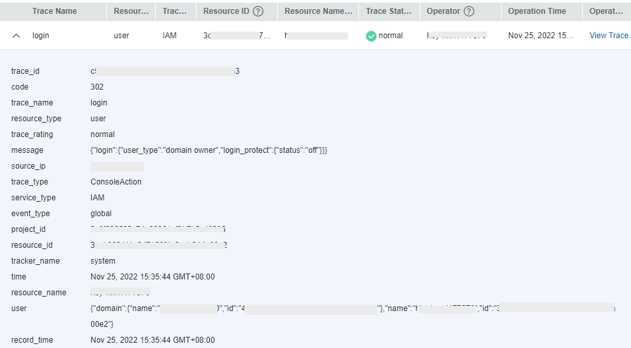This screenshot has width=631, height=348.
Task: Select the login trace name in the row
Action: 41,36
